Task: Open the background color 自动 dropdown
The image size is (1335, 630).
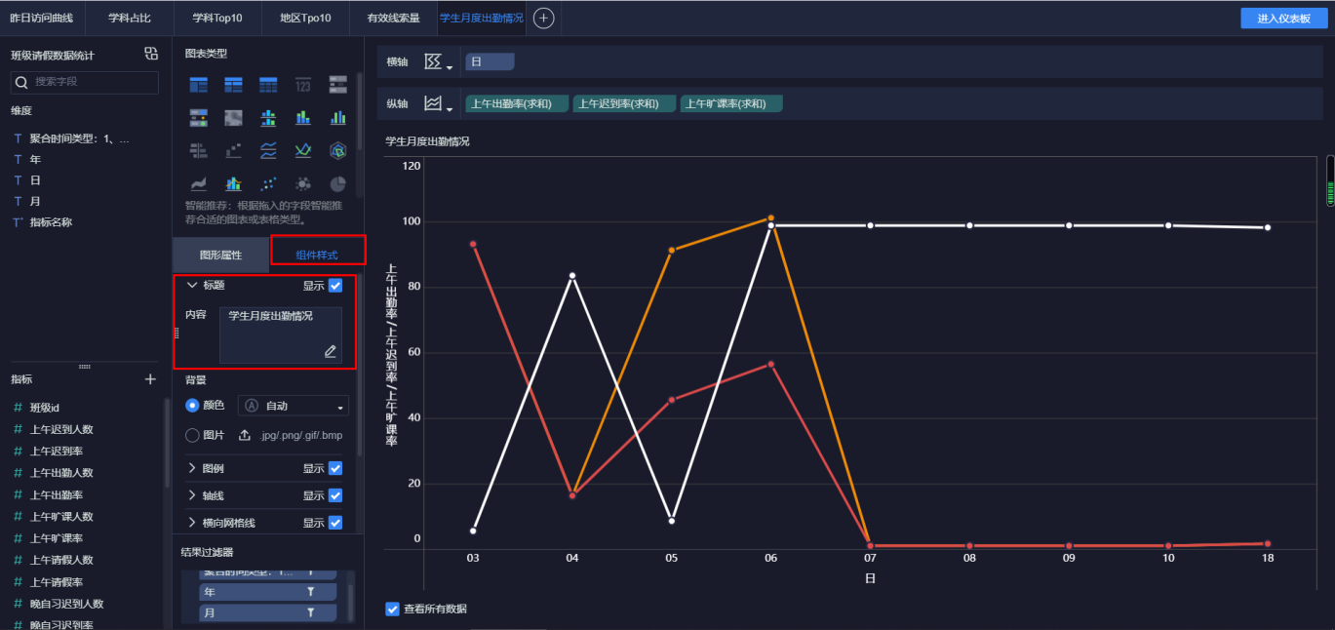Action: point(294,406)
